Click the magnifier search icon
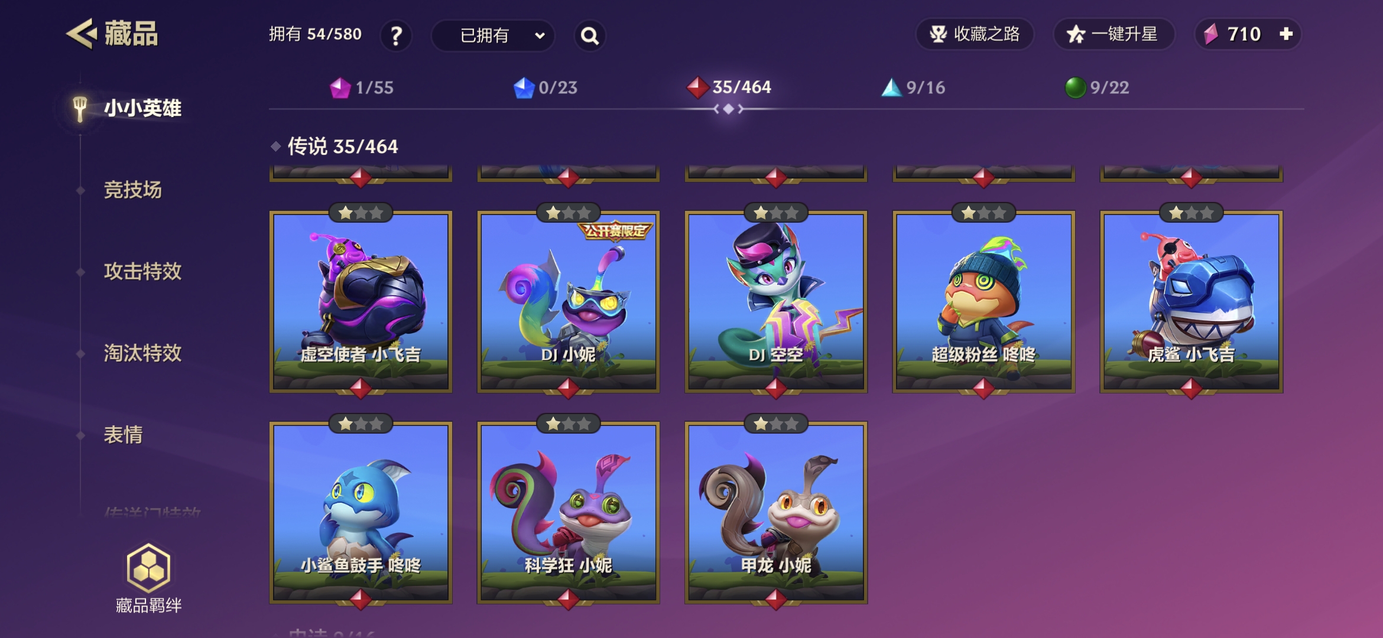The image size is (1383, 638). [x=590, y=35]
